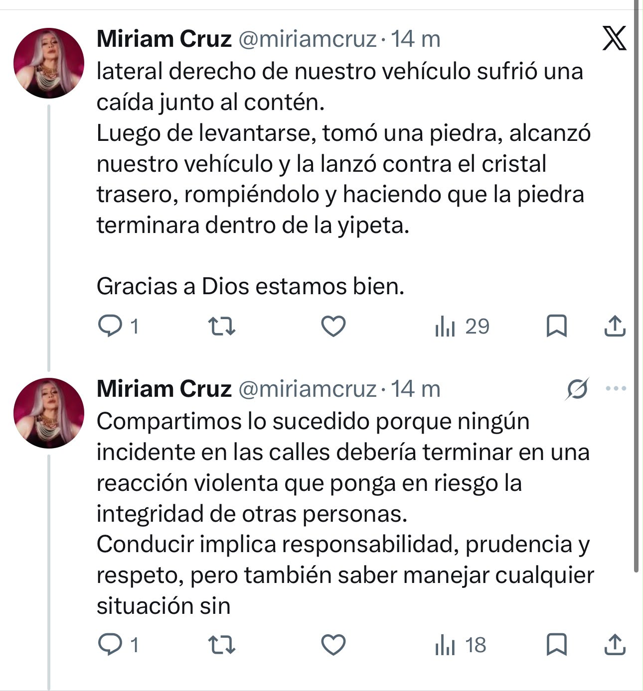The height and width of the screenshot is (691, 643).
Task: Share the second tweet via upload icon
Action: (615, 645)
